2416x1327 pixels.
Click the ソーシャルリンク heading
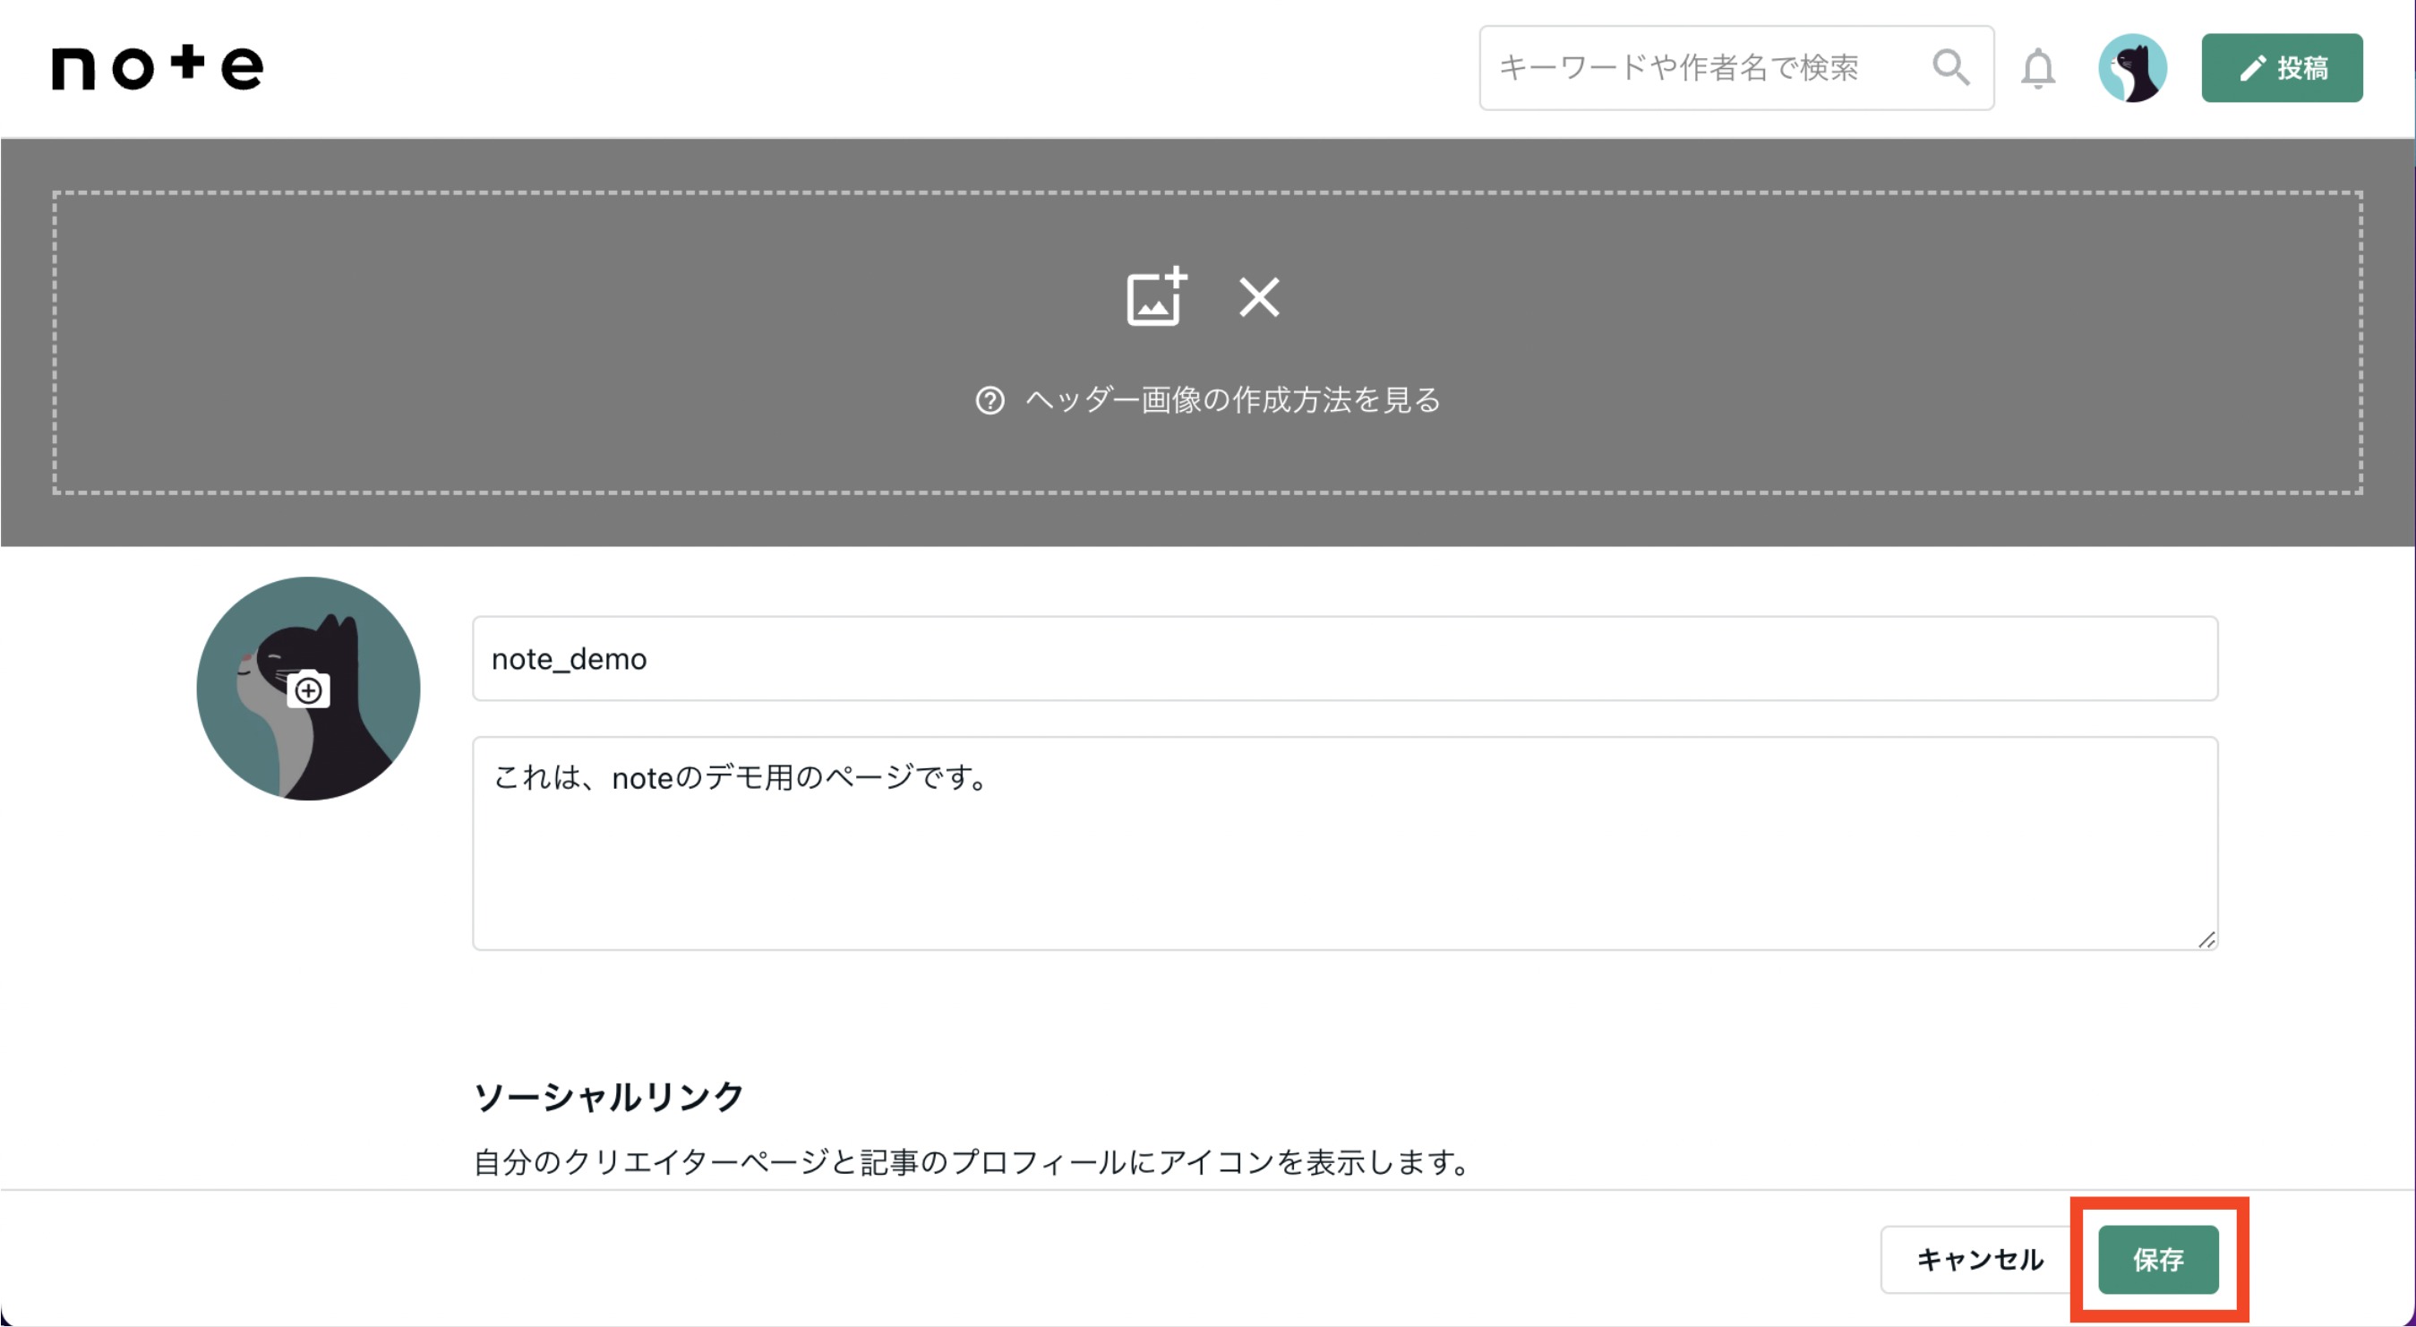point(609,1096)
